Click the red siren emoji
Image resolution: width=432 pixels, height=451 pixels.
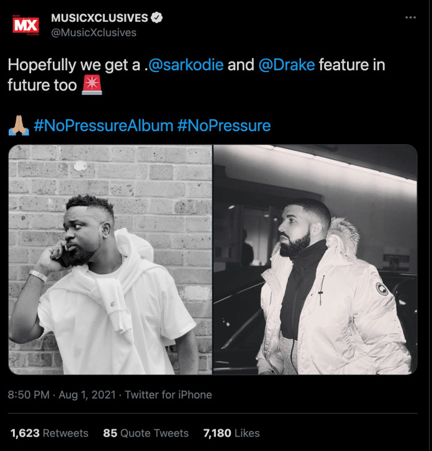pyautogui.click(x=92, y=85)
